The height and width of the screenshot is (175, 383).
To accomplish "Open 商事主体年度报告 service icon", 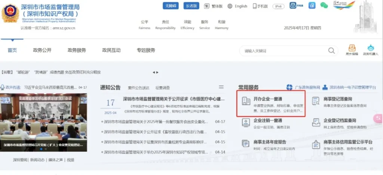I will 246,144.
